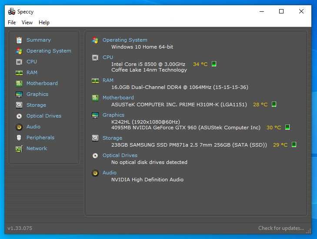The image size is (317, 239).
Task: Show Graphics details from sidebar
Action: click(37, 94)
